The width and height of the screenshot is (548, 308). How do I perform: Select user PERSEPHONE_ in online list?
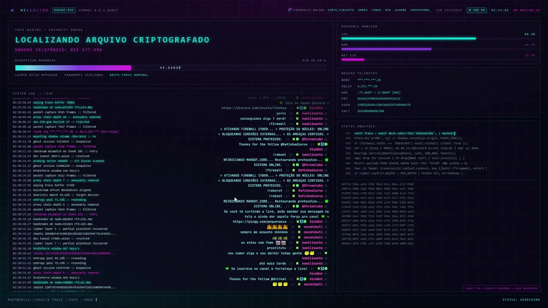point(420,10)
